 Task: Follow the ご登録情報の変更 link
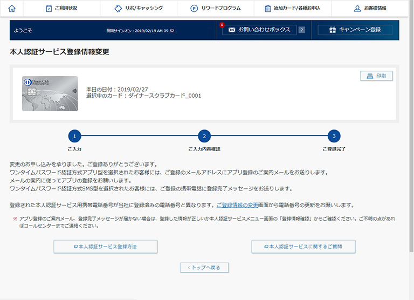(x=237, y=205)
